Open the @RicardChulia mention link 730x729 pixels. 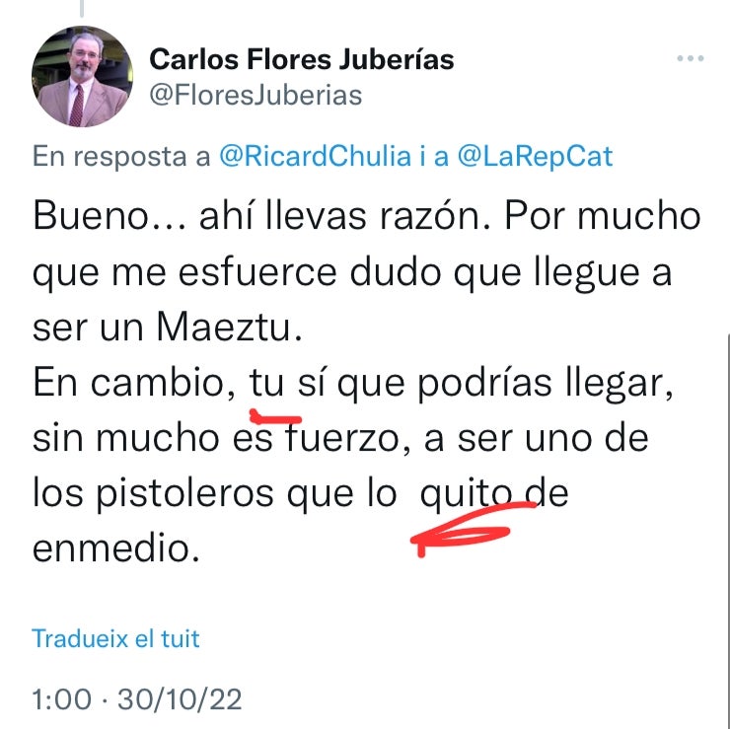click(316, 157)
